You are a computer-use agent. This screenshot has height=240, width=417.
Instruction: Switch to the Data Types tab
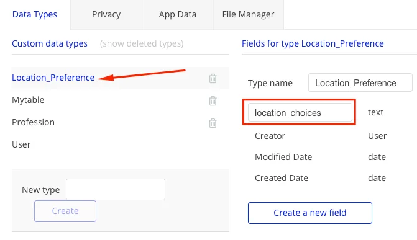[x=35, y=14]
